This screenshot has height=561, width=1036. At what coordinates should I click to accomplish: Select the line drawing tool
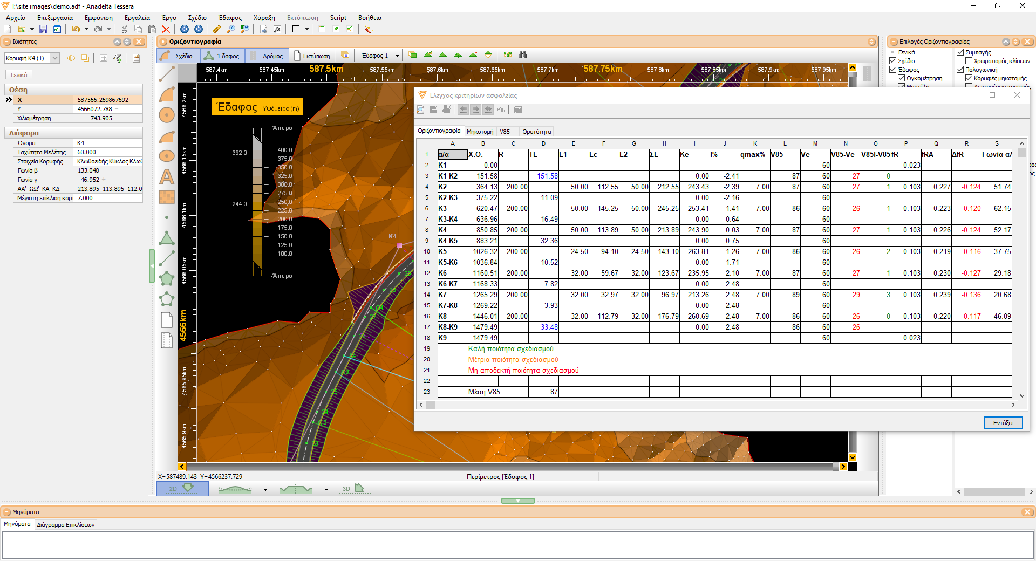pyautogui.click(x=167, y=74)
